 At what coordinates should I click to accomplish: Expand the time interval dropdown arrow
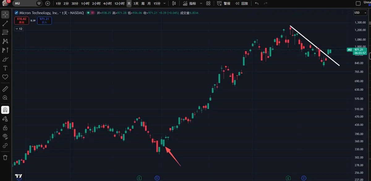click(164, 3)
